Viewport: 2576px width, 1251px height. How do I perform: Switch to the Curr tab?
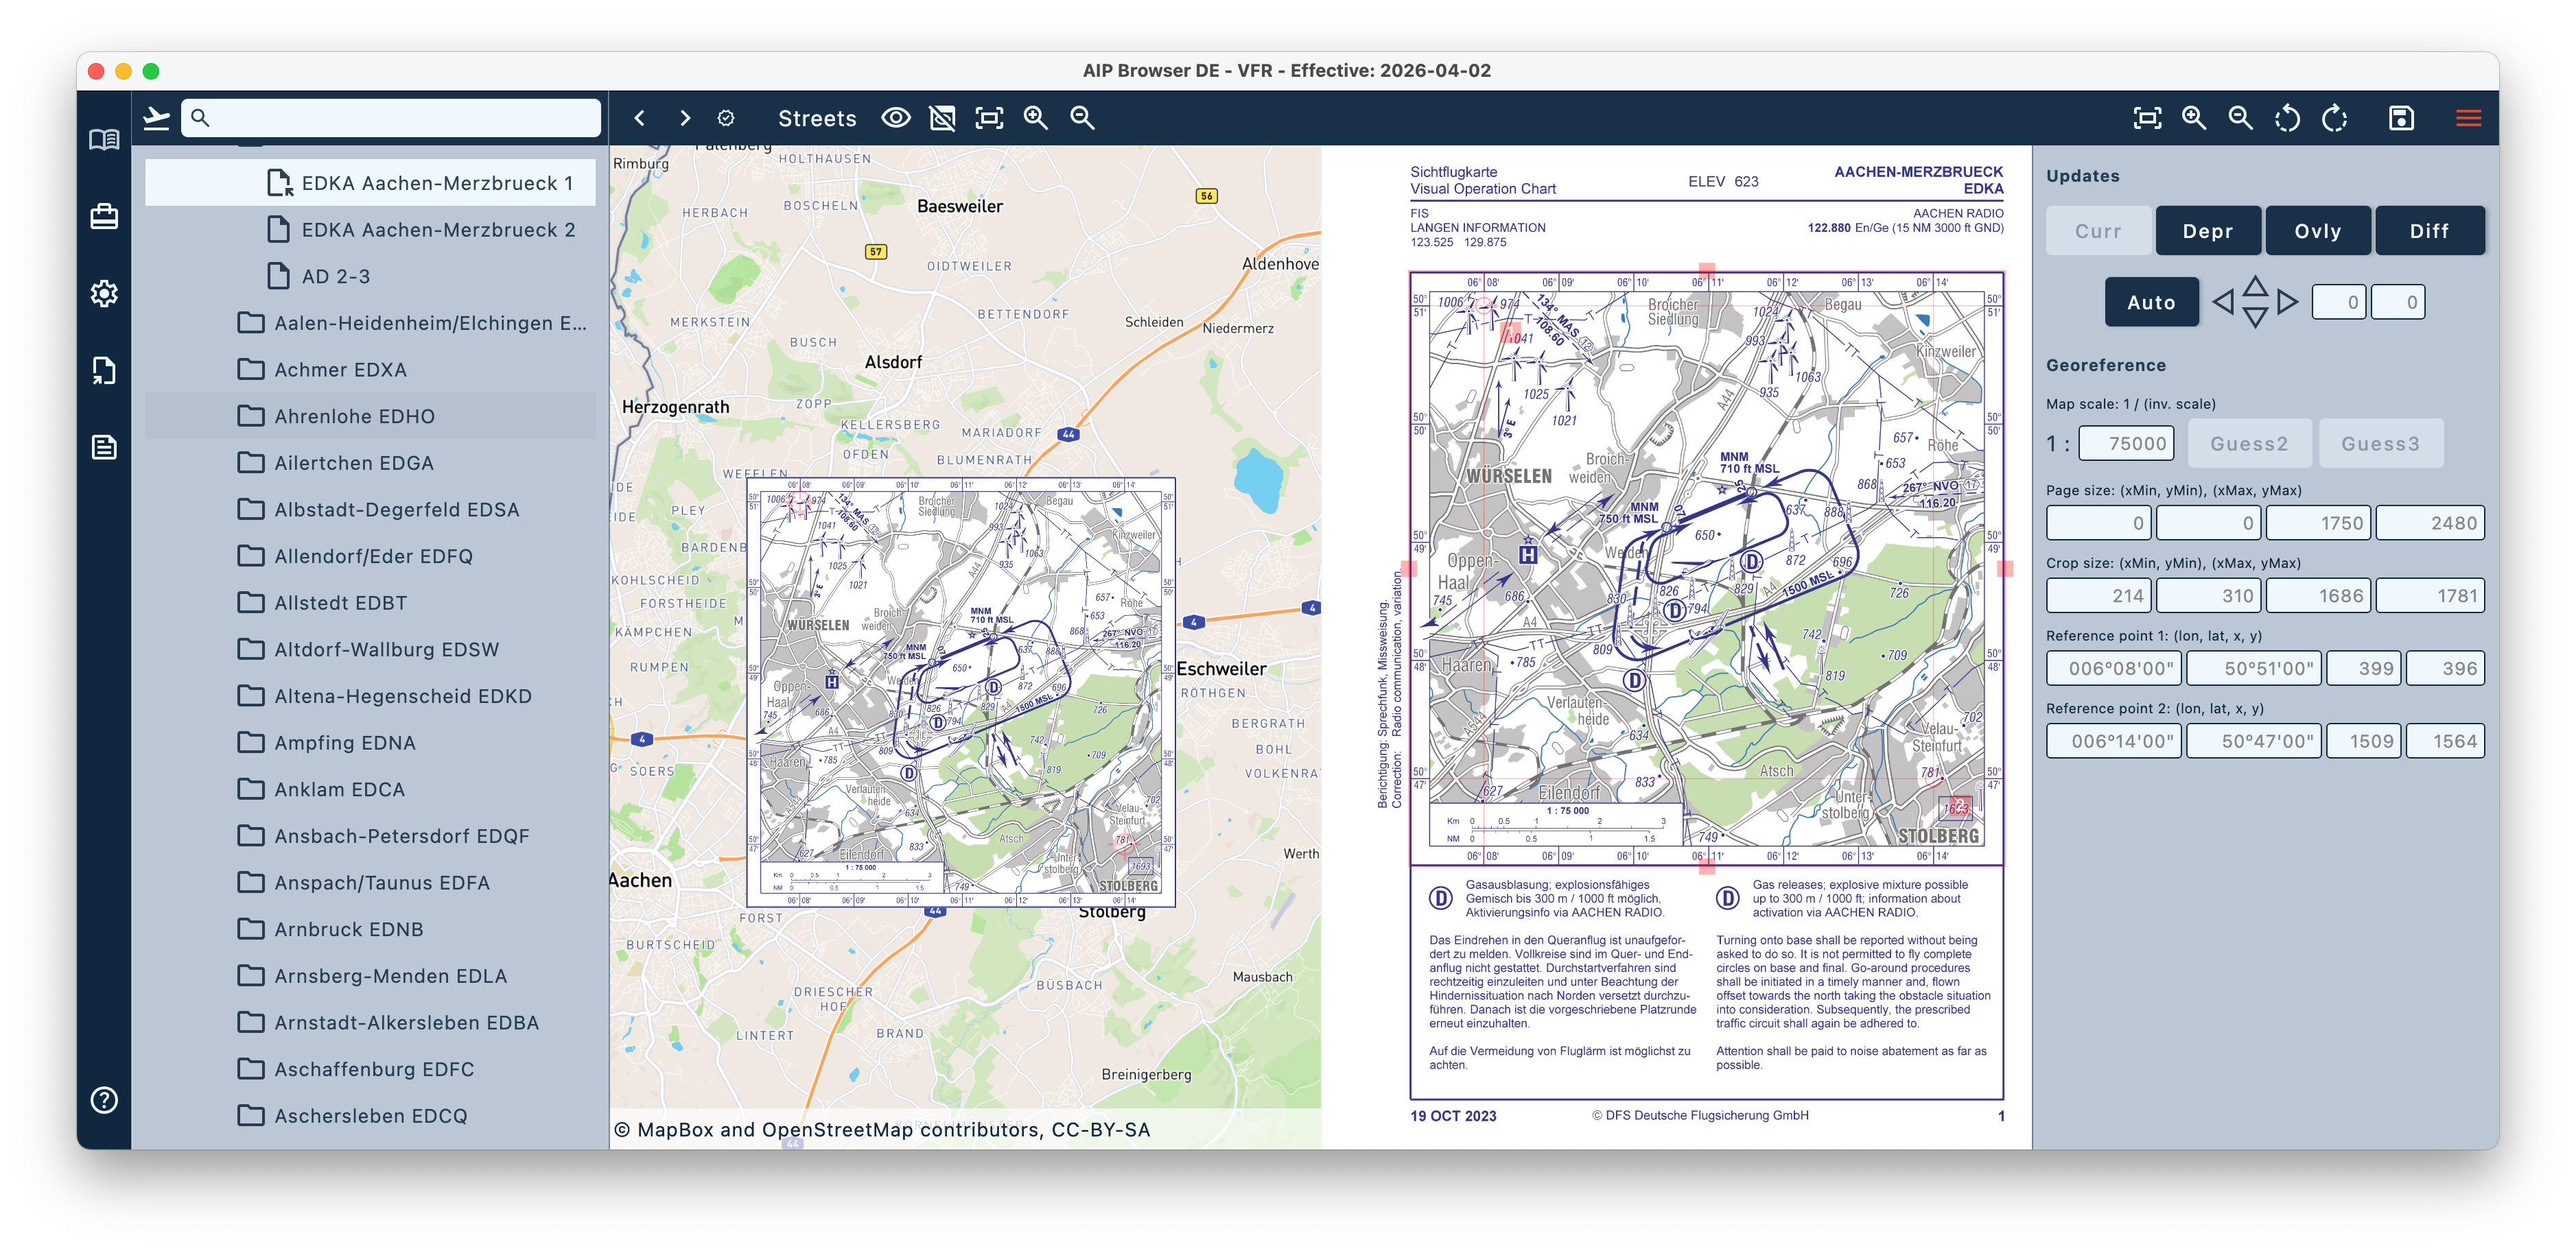tap(2098, 231)
